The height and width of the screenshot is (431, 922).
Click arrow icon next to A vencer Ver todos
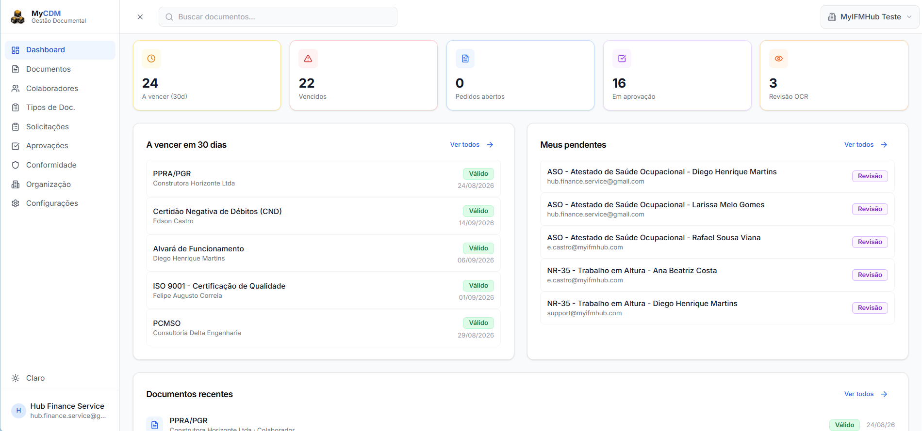(x=490, y=145)
